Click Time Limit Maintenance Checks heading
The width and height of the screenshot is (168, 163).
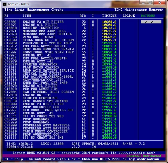tap(34, 10)
